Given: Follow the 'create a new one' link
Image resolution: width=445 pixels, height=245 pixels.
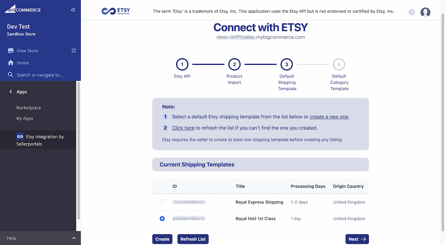Looking at the screenshot, I should pyautogui.click(x=329, y=117).
